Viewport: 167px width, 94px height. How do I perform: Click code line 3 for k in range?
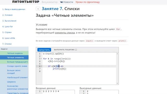coord(57,59)
